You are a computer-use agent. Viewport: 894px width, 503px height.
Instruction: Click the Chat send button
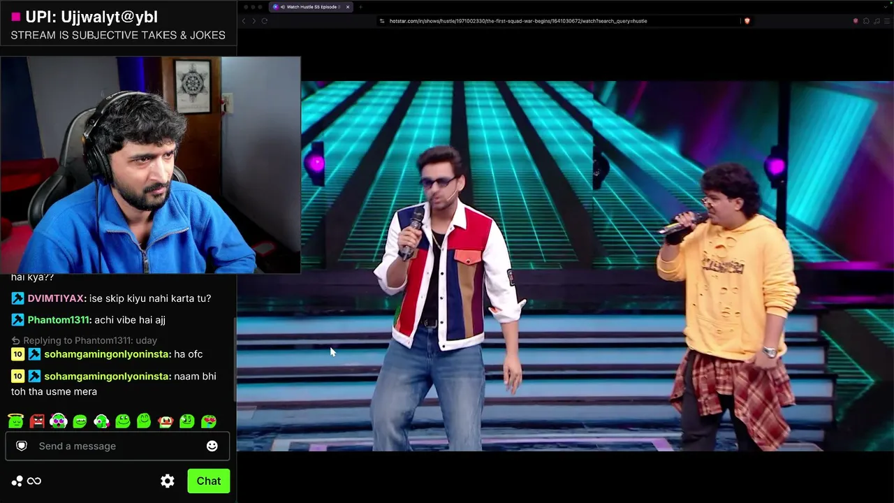[x=208, y=481]
